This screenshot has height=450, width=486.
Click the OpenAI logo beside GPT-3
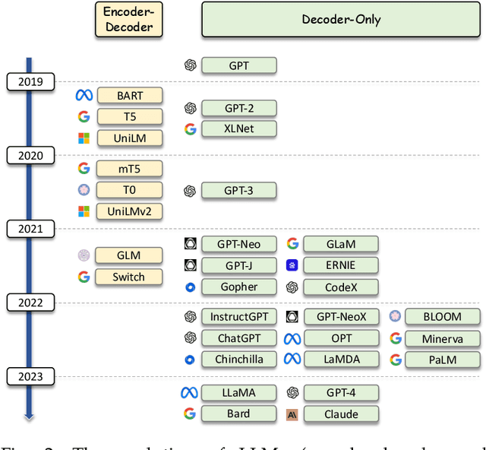[x=191, y=191]
